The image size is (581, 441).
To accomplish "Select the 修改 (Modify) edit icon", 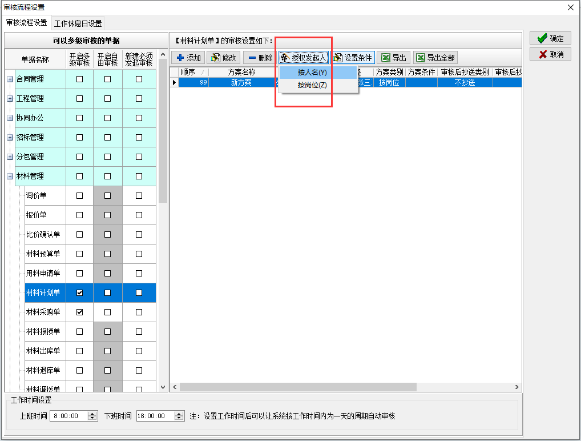I will [x=213, y=57].
